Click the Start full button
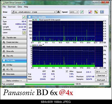112x104 pixels. [101, 76]
